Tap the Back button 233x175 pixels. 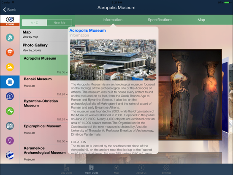9,10
